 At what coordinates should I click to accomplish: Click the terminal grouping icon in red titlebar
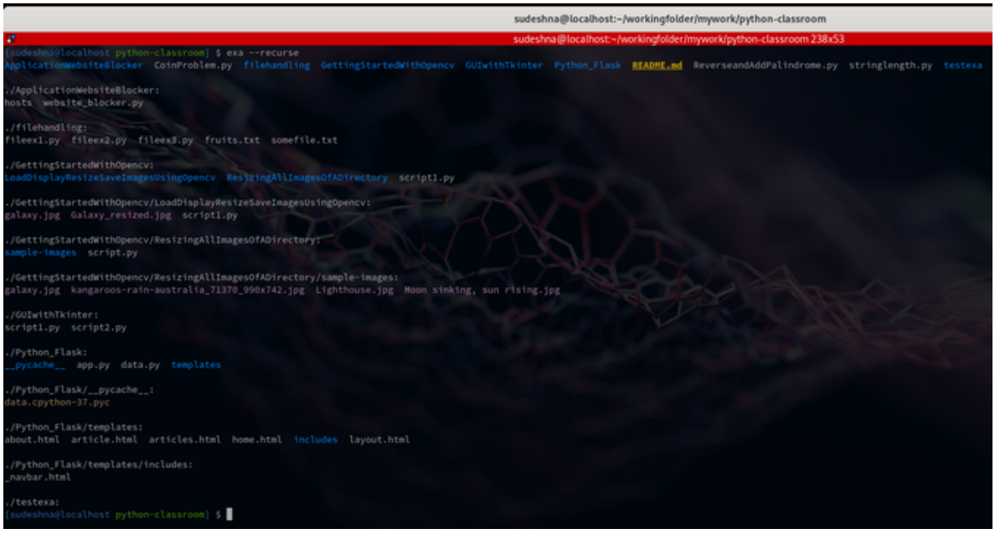(9, 39)
